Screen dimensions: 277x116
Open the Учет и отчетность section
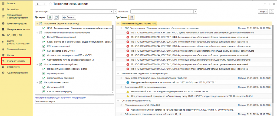(16, 61)
